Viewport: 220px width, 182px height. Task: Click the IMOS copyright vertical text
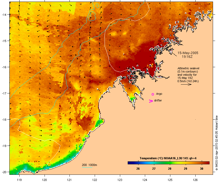click(x=217, y=143)
